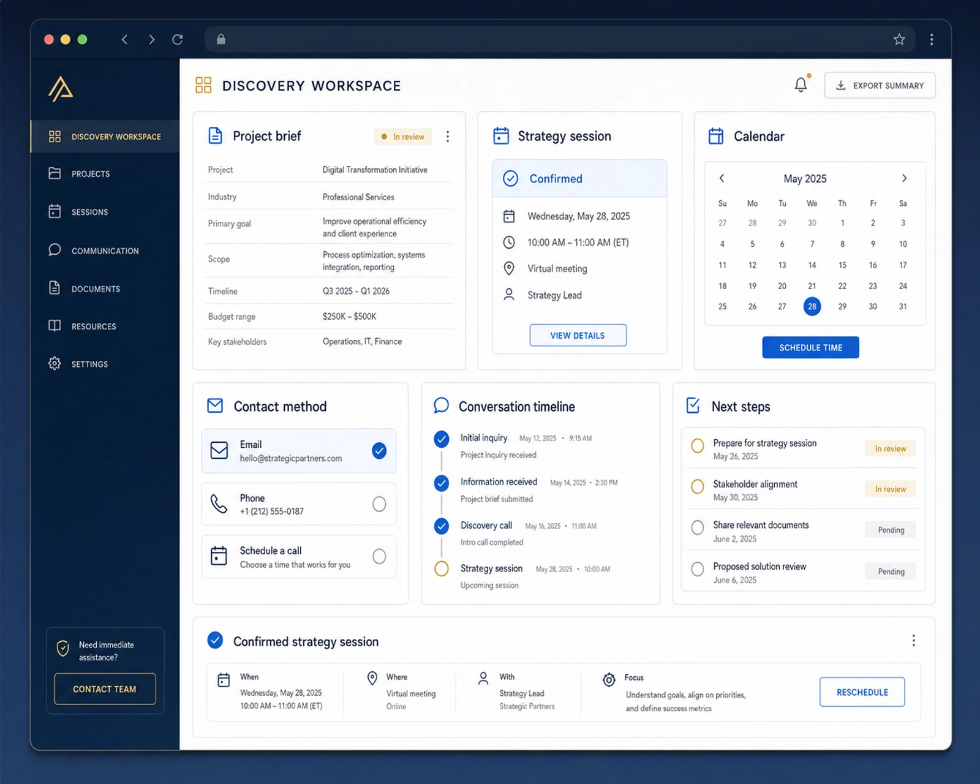
Task: Click the blue check beside Confirmed strategy session
Action: point(215,640)
